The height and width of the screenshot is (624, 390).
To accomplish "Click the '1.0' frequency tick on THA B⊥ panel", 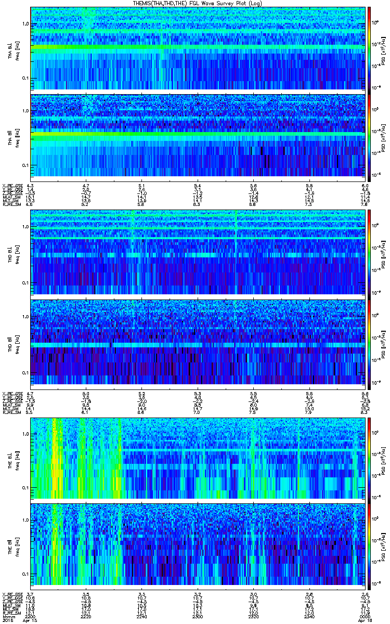I will pyautogui.click(x=25, y=24).
